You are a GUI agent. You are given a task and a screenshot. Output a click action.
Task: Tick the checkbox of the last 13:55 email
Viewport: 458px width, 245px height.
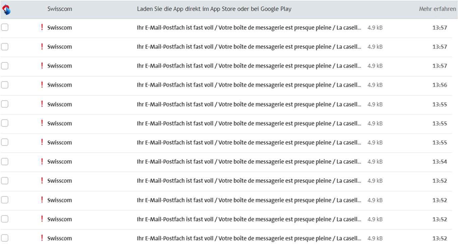pyautogui.click(x=5, y=142)
